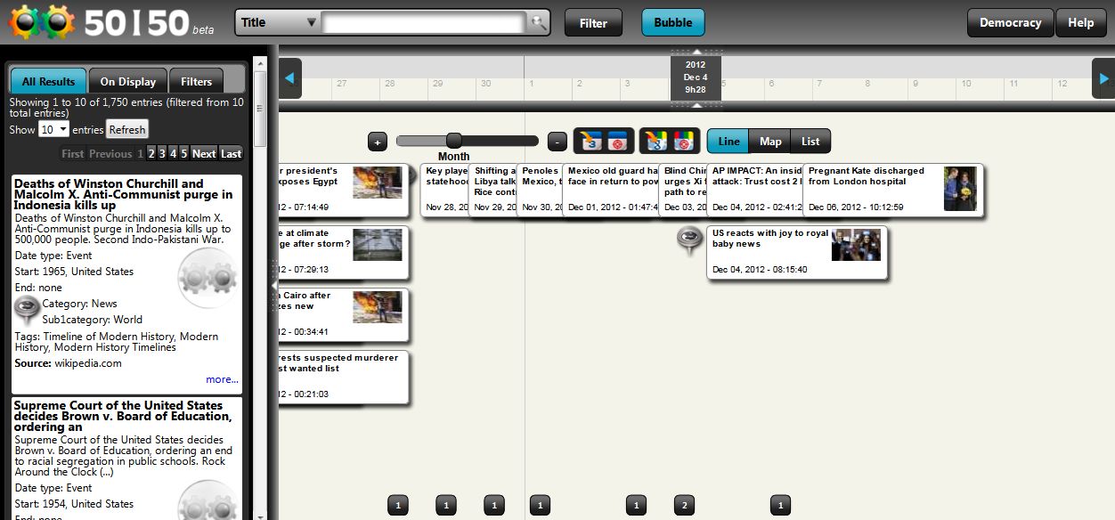Open the Democracy button

1010,23
